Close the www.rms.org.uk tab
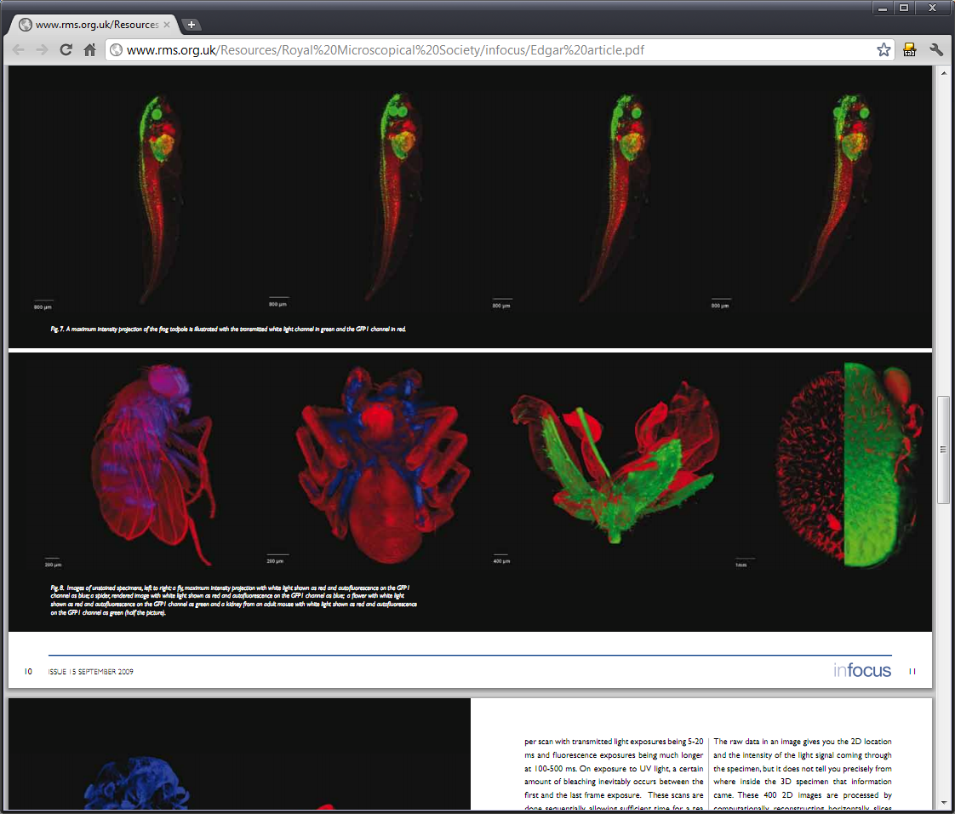This screenshot has height=814, width=955. (x=167, y=25)
